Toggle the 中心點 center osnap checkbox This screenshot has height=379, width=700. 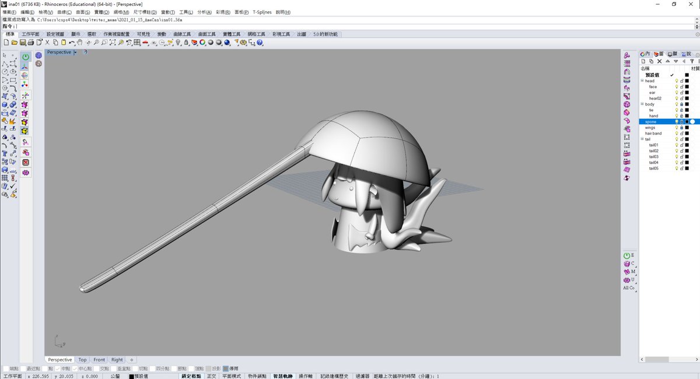pyautogui.click(x=75, y=369)
